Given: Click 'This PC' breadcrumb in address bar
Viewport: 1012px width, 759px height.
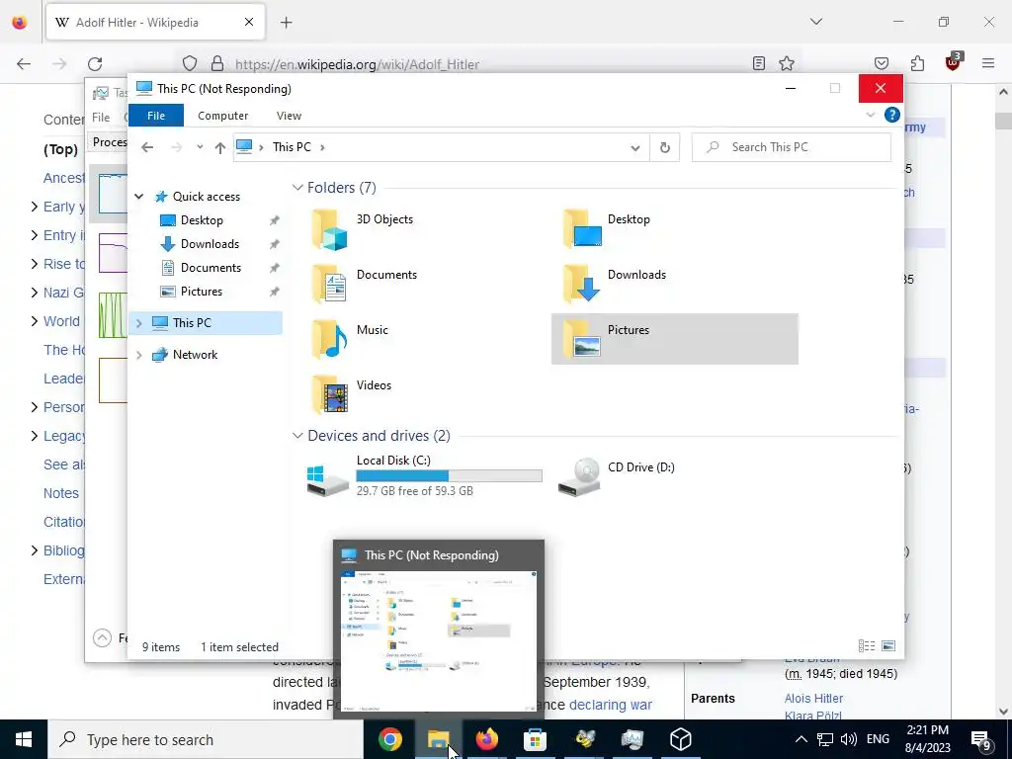Looking at the screenshot, I should pyautogui.click(x=292, y=147).
